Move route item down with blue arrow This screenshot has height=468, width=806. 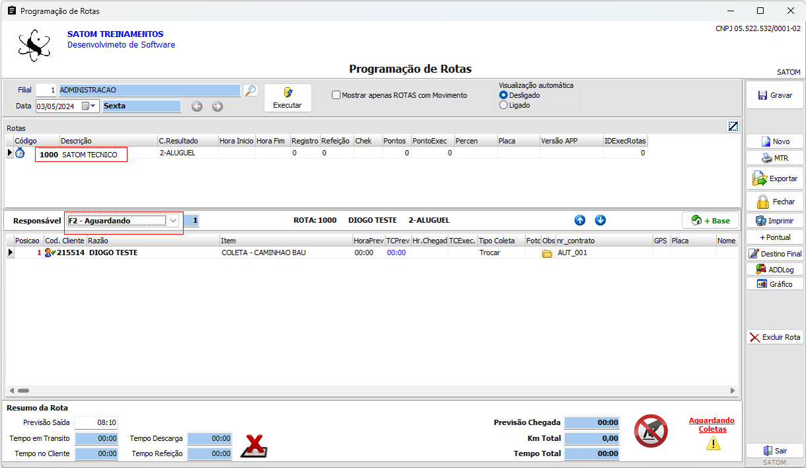600,220
